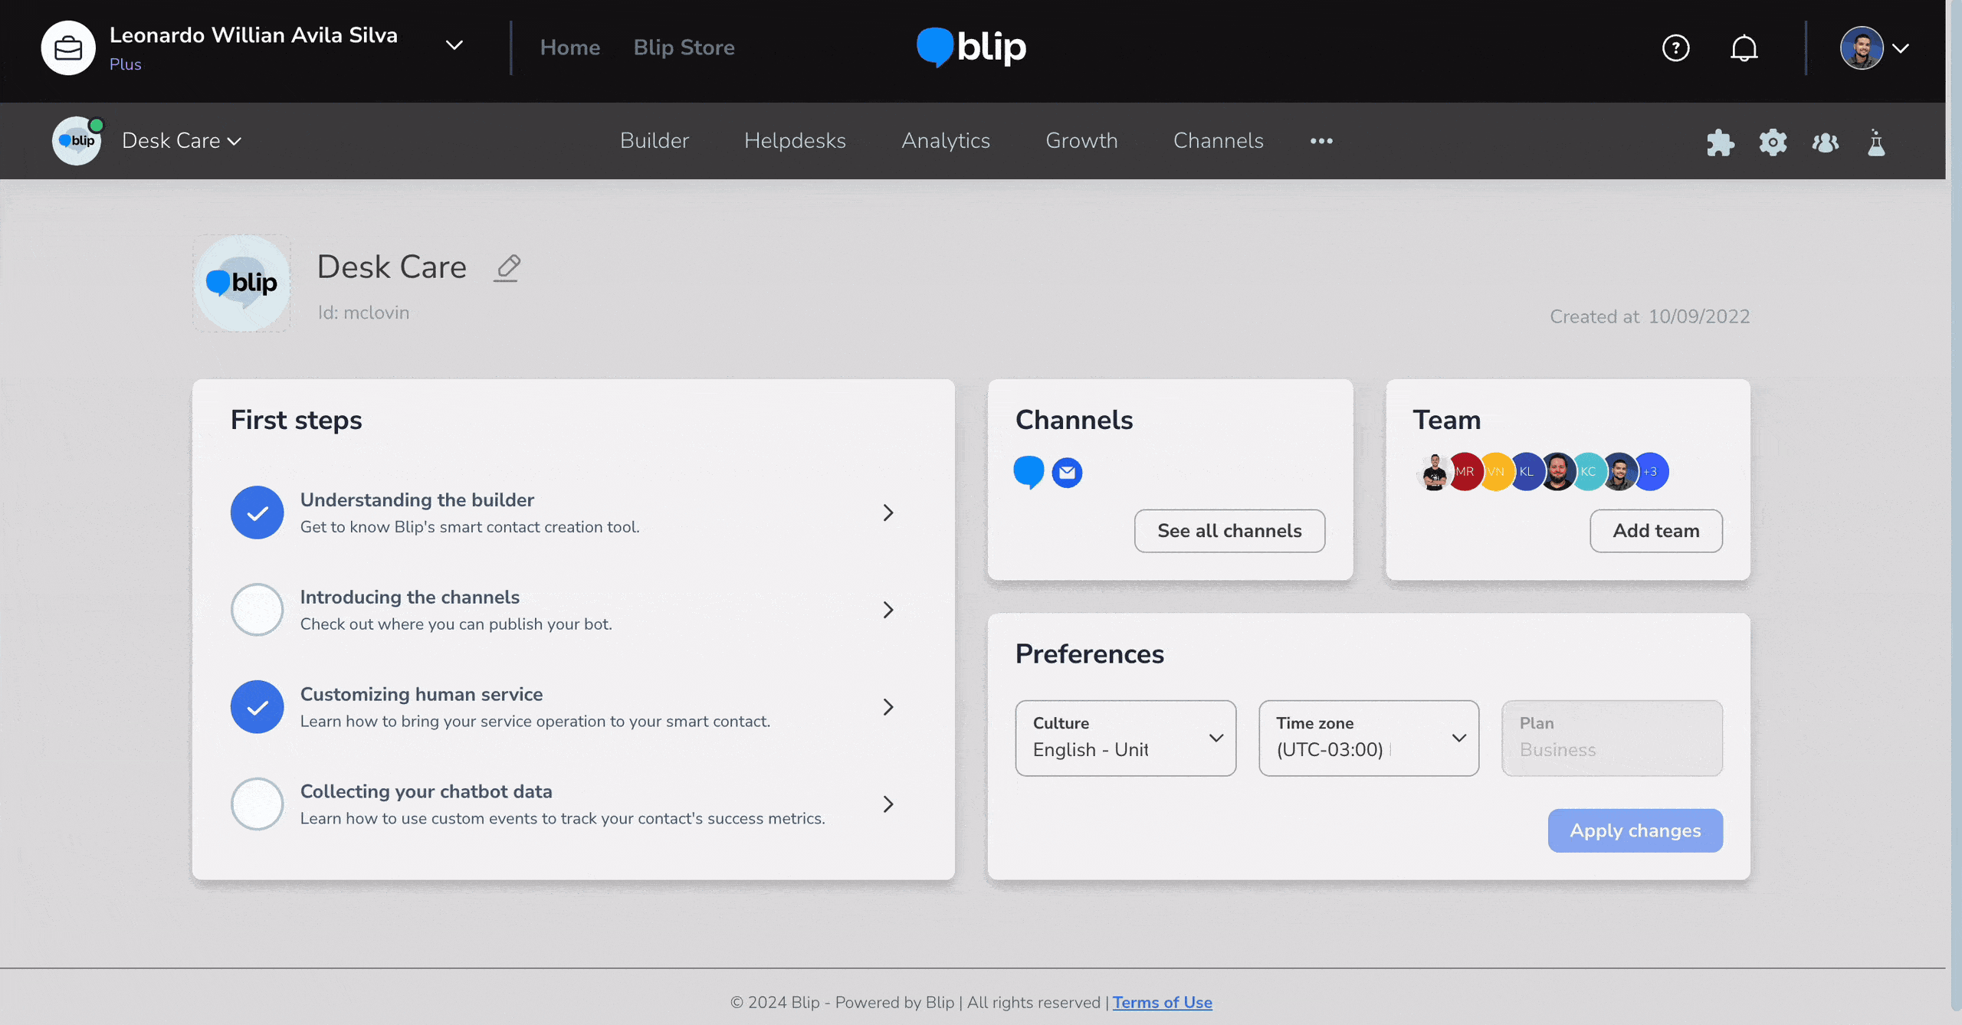Screen dimensions: 1962x1025
Task: Toggle Collecting your chatbot data step circle
Action: pos(258,804)
